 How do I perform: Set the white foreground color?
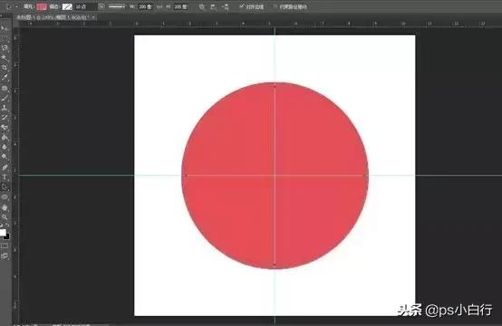(x=3, y=232)
